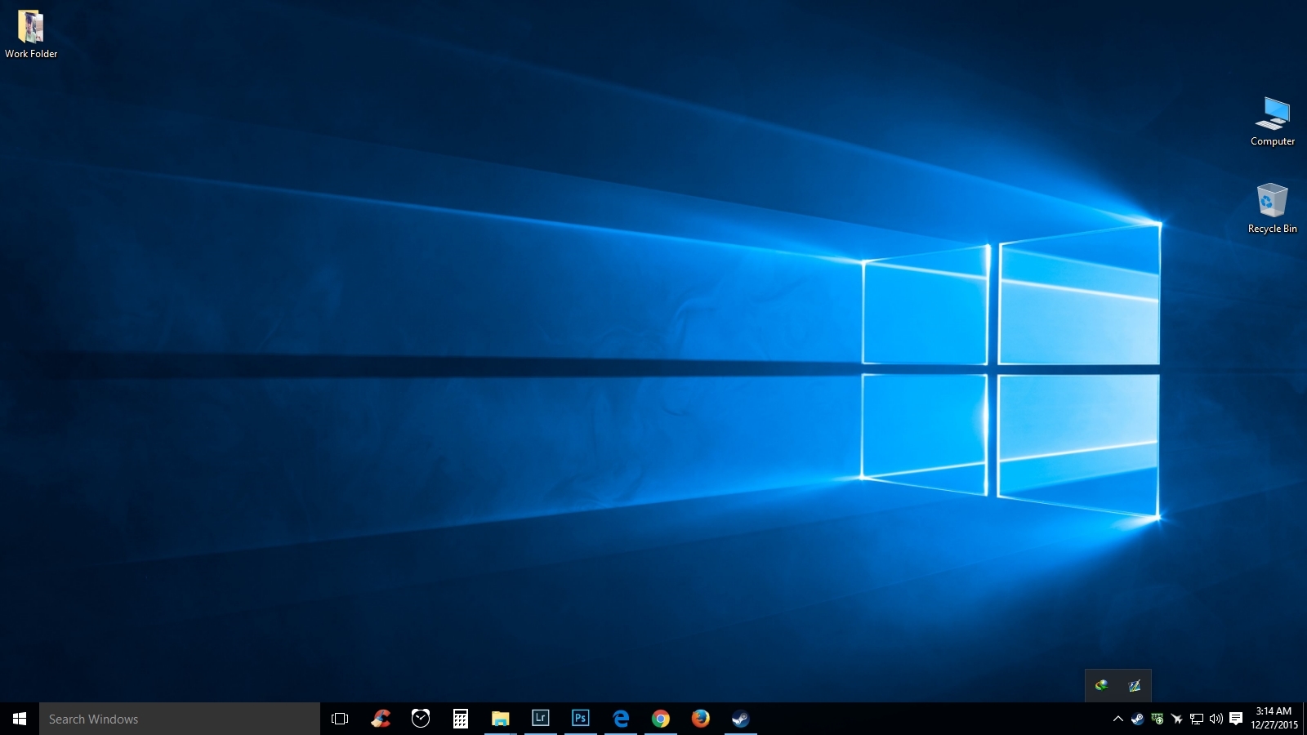This screenshot has height=735, width=1307.
Task: Open File Explorer on the taskbar
Action: click(501, 719)
